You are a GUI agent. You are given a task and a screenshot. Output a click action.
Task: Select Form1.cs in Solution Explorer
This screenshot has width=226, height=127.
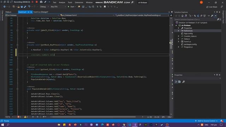pos(188,42)
